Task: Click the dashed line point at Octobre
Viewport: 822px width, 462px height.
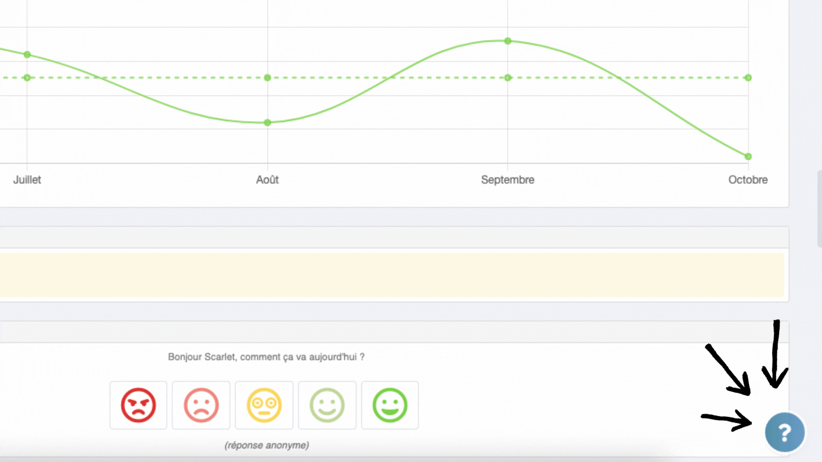Action: [748, 78]
